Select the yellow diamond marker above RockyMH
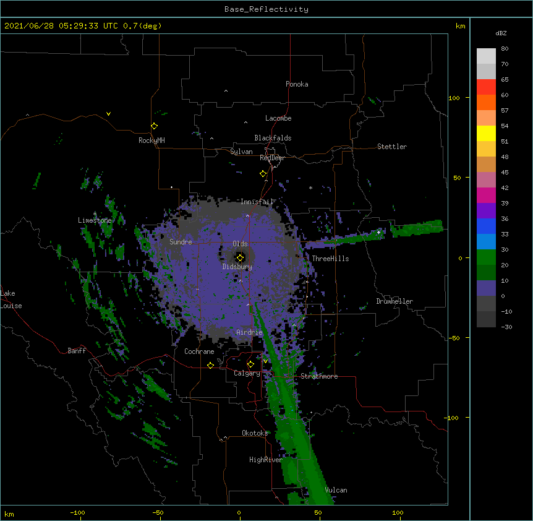533x521 pixels. click(x=154, y=126)
